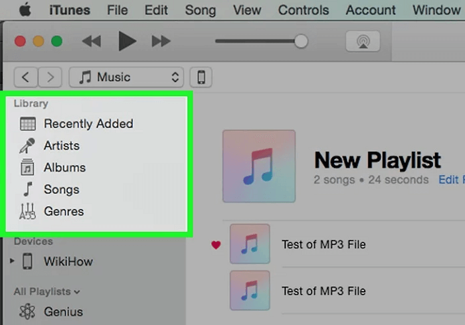Go forward with the right arrow button
The image size is (465, 325).
50,77
